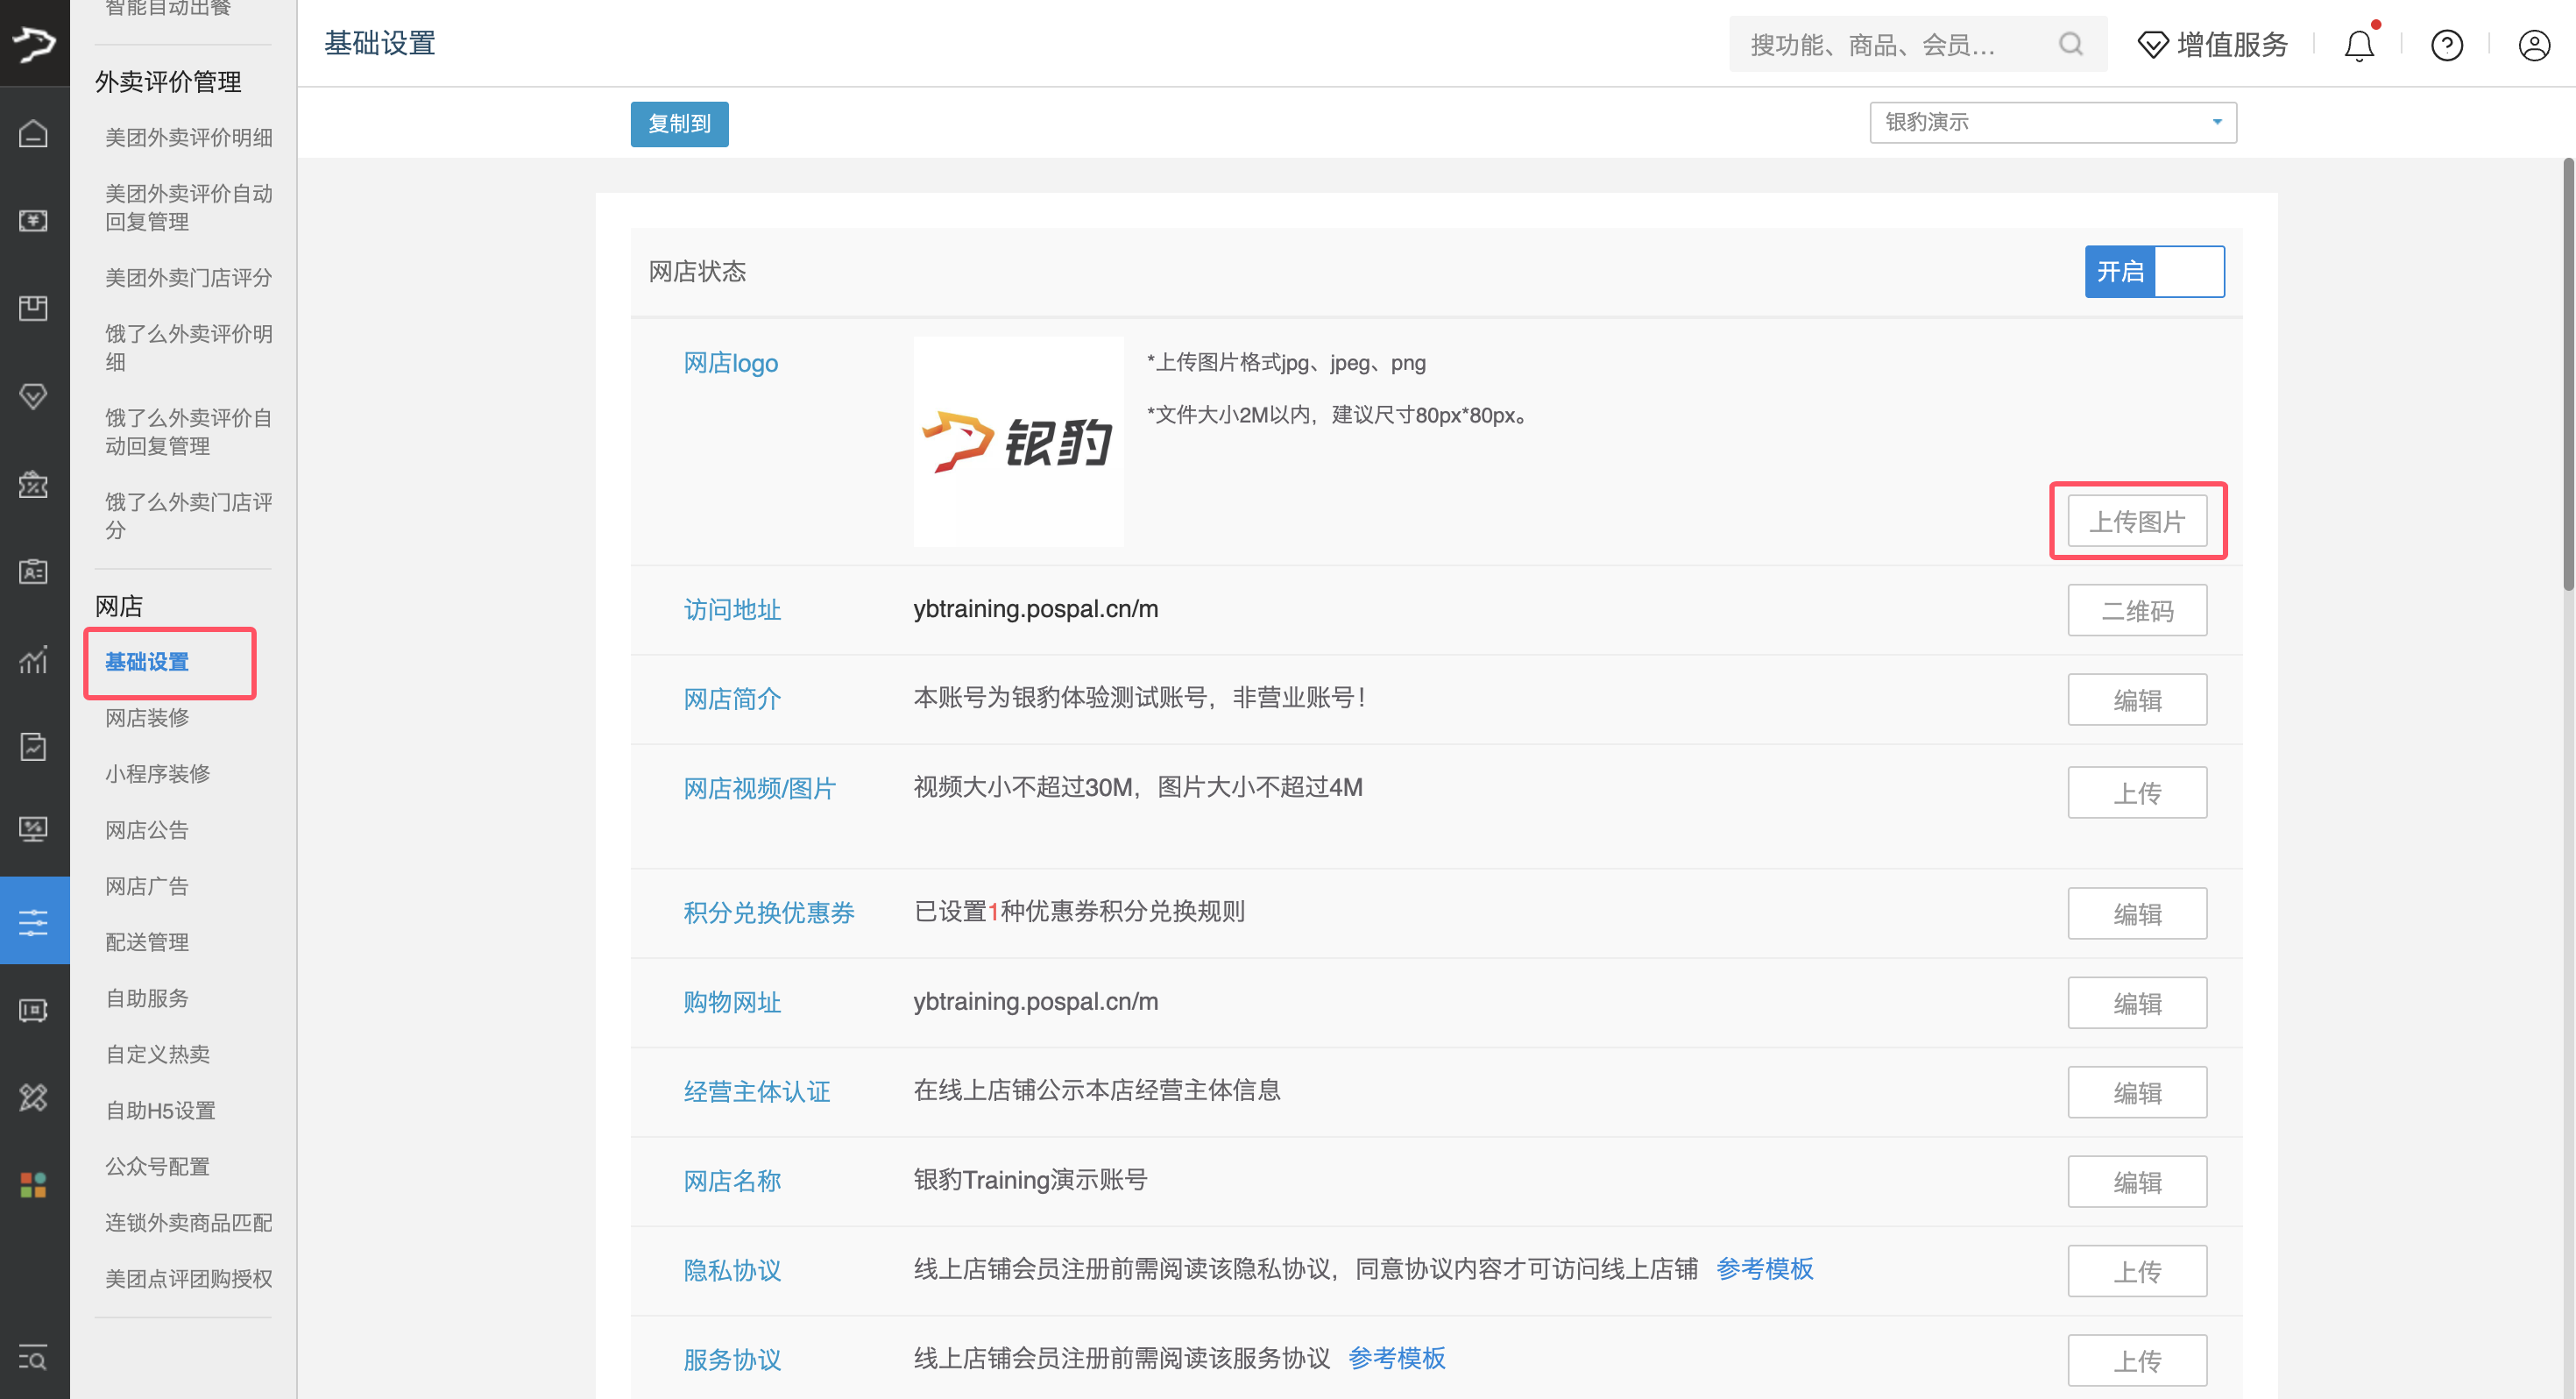Open 配送管理 menu item

point(147,941)
